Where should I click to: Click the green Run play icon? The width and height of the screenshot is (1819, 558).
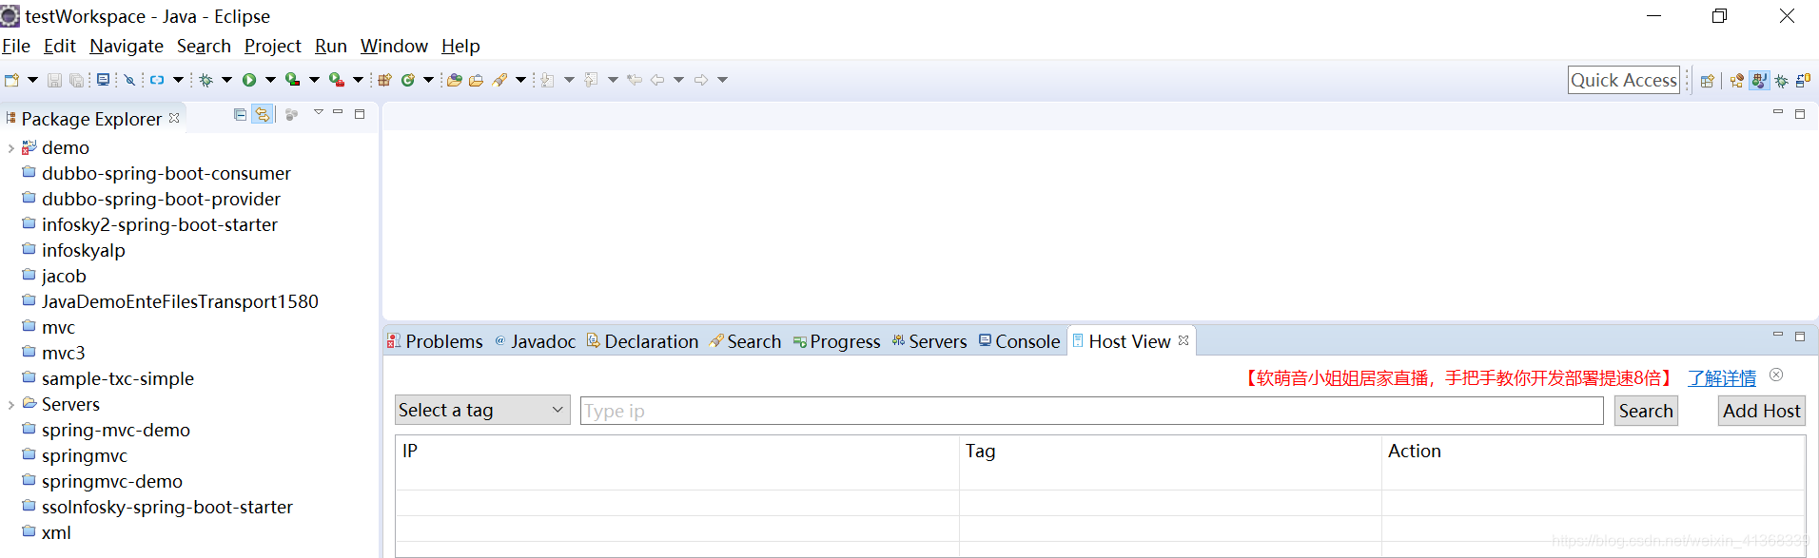pyautogui.click(x=249, y=80)
